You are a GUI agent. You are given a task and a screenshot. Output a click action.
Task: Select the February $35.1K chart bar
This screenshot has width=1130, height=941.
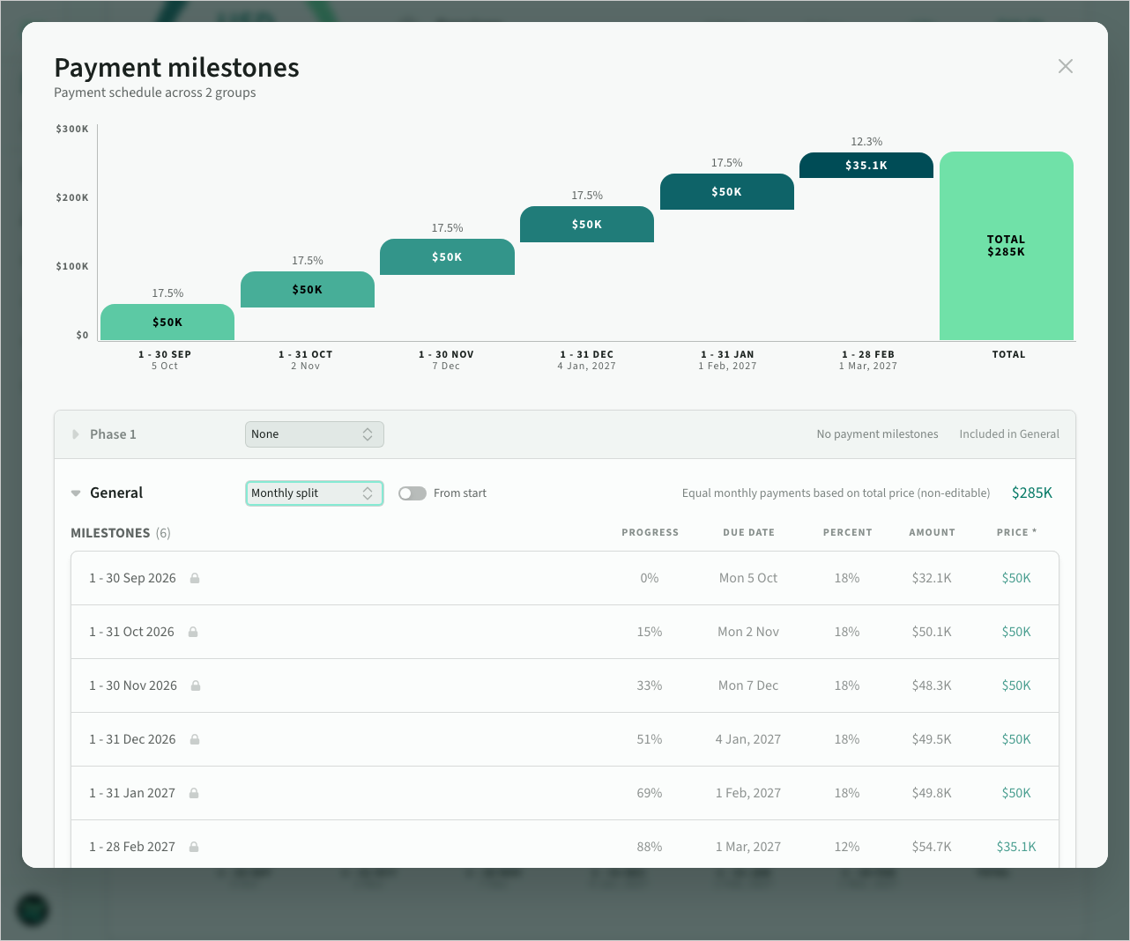point(866,166)
